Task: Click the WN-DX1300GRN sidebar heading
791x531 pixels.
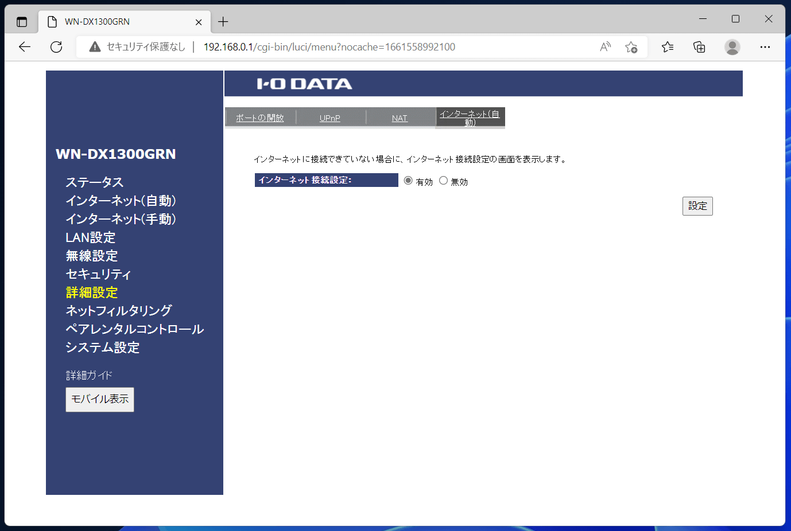Action: pos(116,154)
